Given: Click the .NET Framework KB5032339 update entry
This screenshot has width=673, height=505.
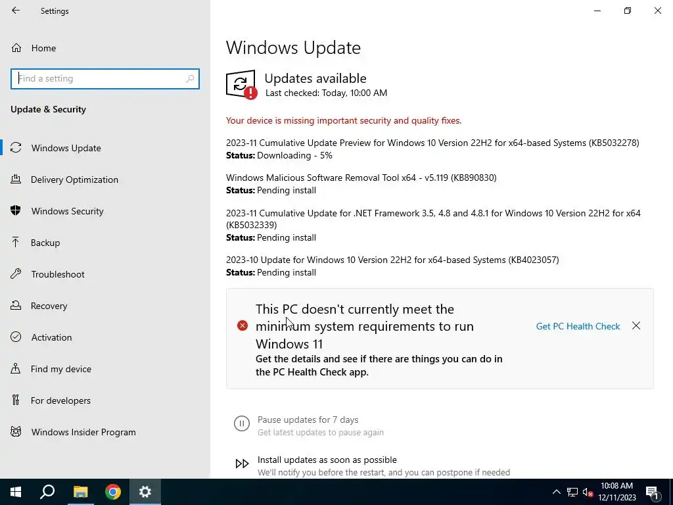Looking at the screenshot, I should (x=434, y=218).
